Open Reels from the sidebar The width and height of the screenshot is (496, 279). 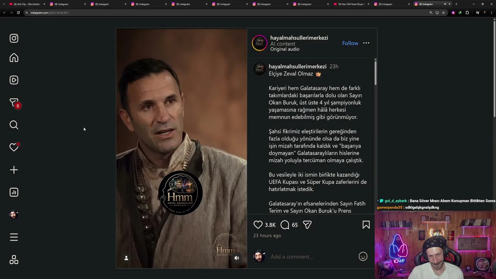tap(14, 80)
